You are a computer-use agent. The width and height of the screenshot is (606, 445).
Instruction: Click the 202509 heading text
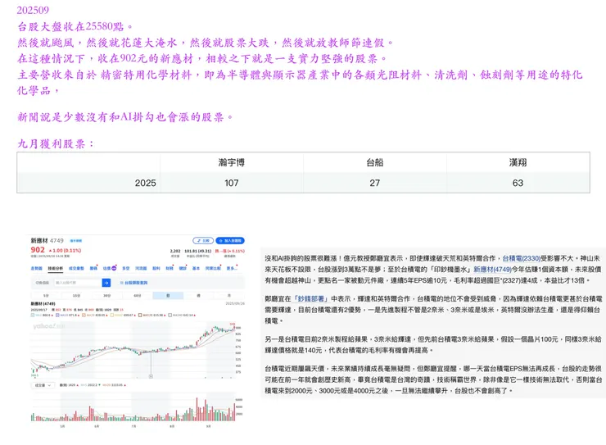(33, 10)
